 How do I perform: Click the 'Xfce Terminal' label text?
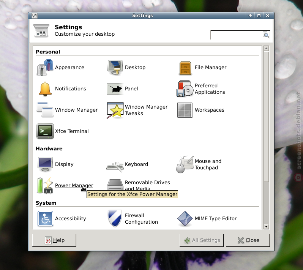72,131
